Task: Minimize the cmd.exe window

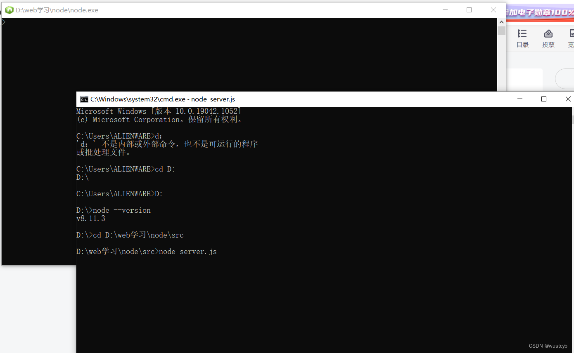Action: pyautogui.click(x=520, y=99)
